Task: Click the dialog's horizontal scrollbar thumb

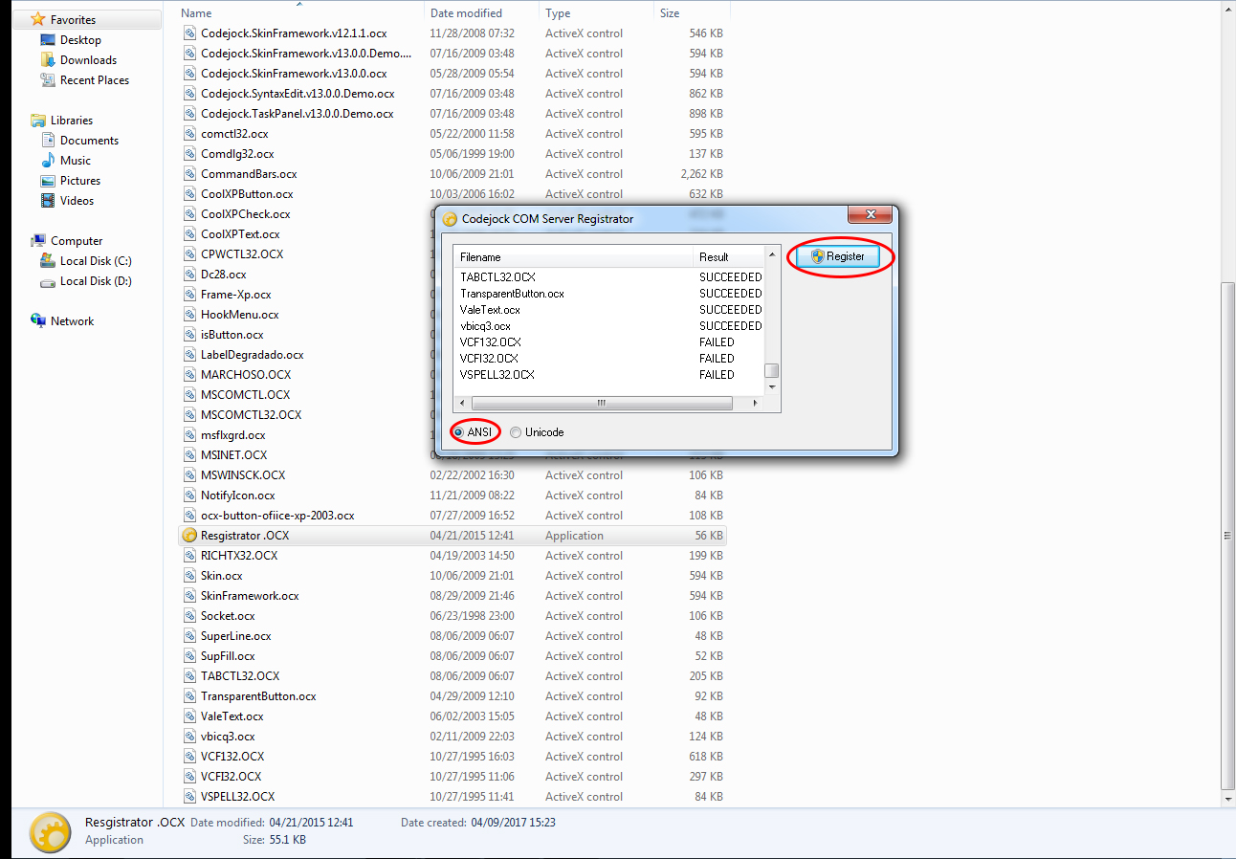Action: click(x=602, y=404)
